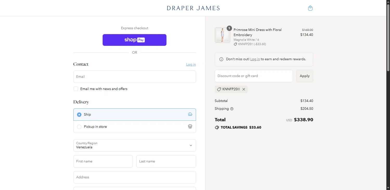The width and height of the screenshot is (390, 190).
Task: Click the Magnolia White / 6 variant text
Action: tap(246, 40)
